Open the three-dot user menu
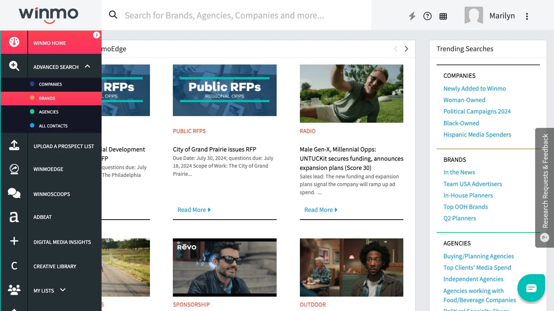 (x=527, y=16)
